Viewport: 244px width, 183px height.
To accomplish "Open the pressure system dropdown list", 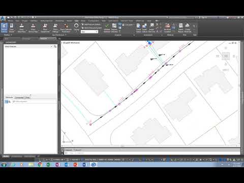I will [x=89, y=32].
